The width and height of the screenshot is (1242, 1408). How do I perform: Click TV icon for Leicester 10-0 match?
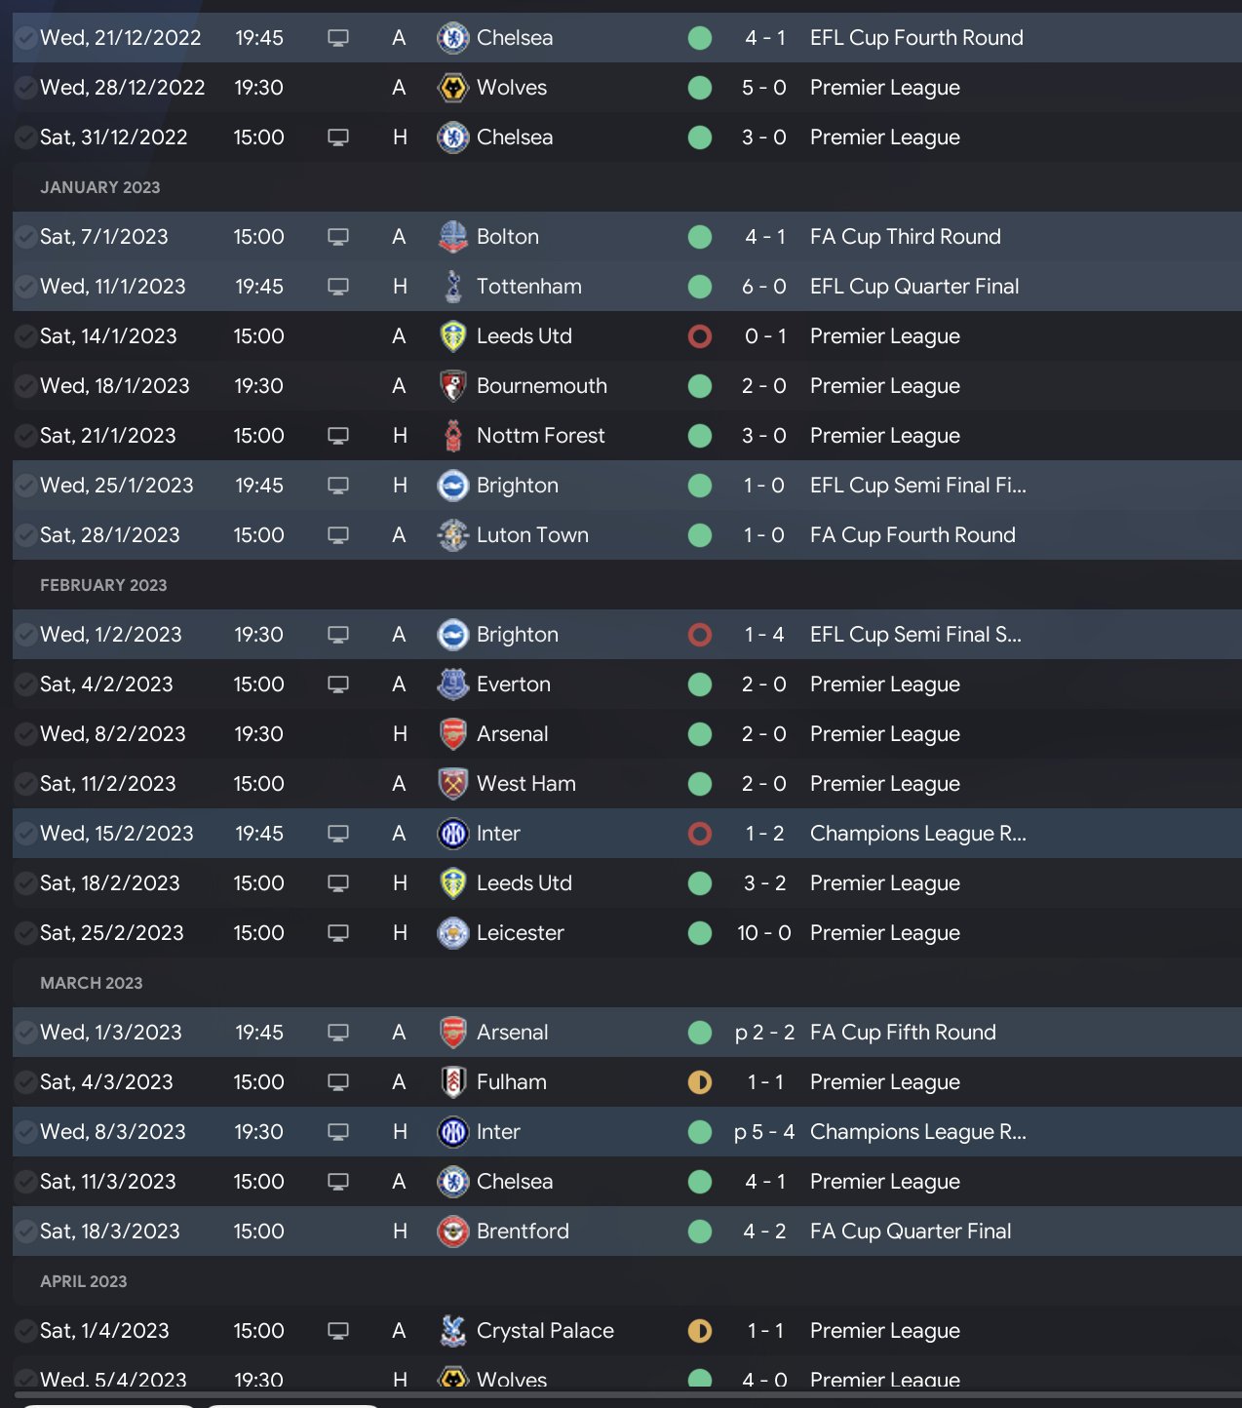click(x=338, y=933)
